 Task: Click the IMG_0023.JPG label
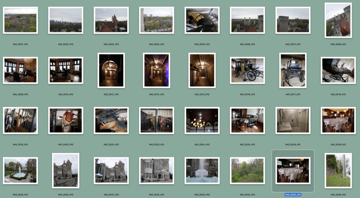156,145
